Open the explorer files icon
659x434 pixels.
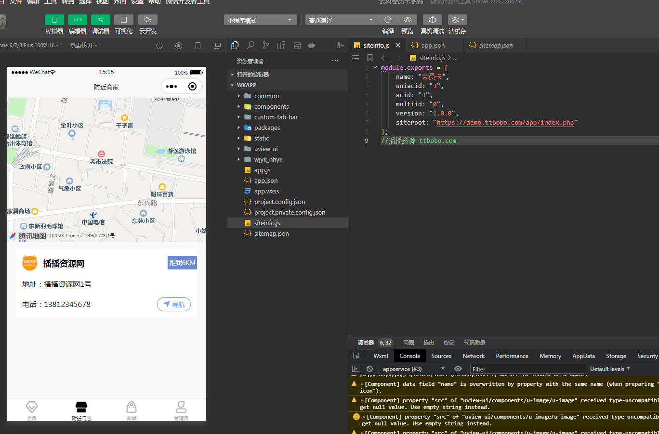(x=235, y=45)
